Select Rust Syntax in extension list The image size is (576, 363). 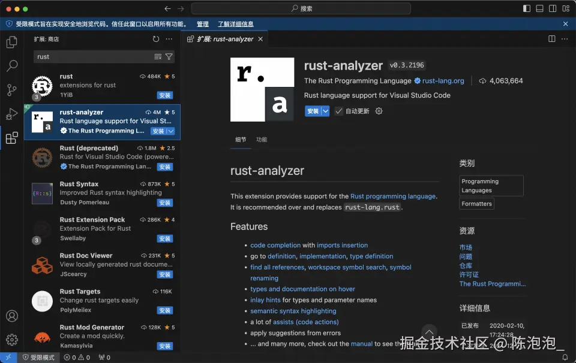coord(102,193)
